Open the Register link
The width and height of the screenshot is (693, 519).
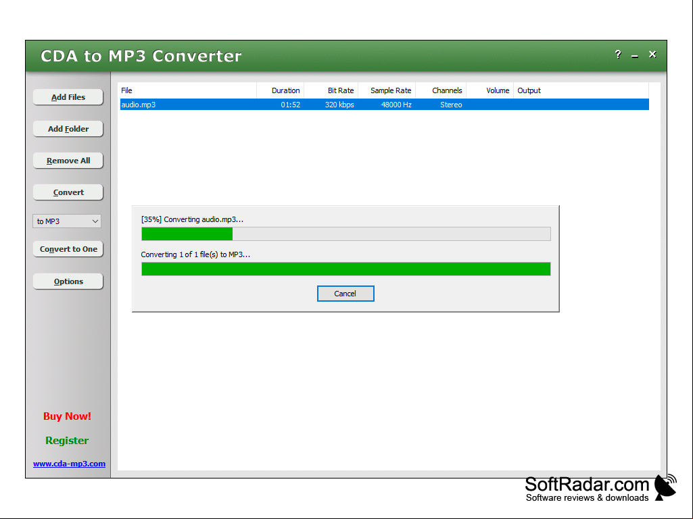click(67, 441)
